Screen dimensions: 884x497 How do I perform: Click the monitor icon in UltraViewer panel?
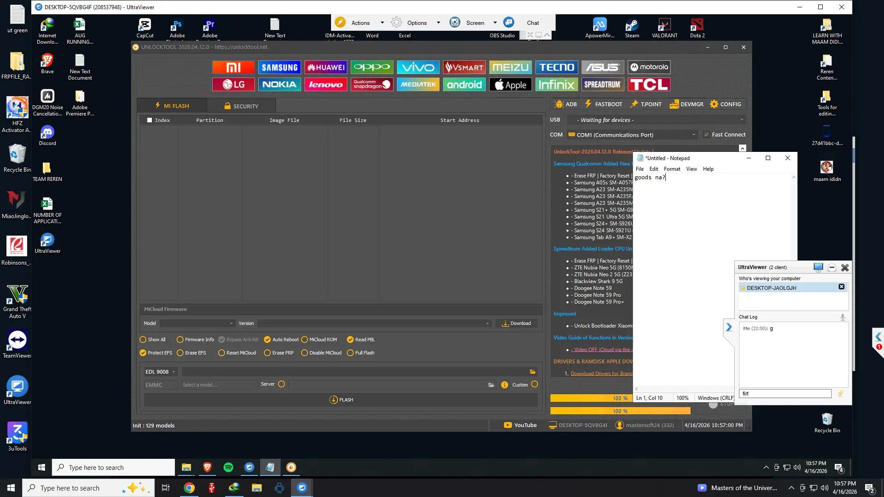(818, 267)
